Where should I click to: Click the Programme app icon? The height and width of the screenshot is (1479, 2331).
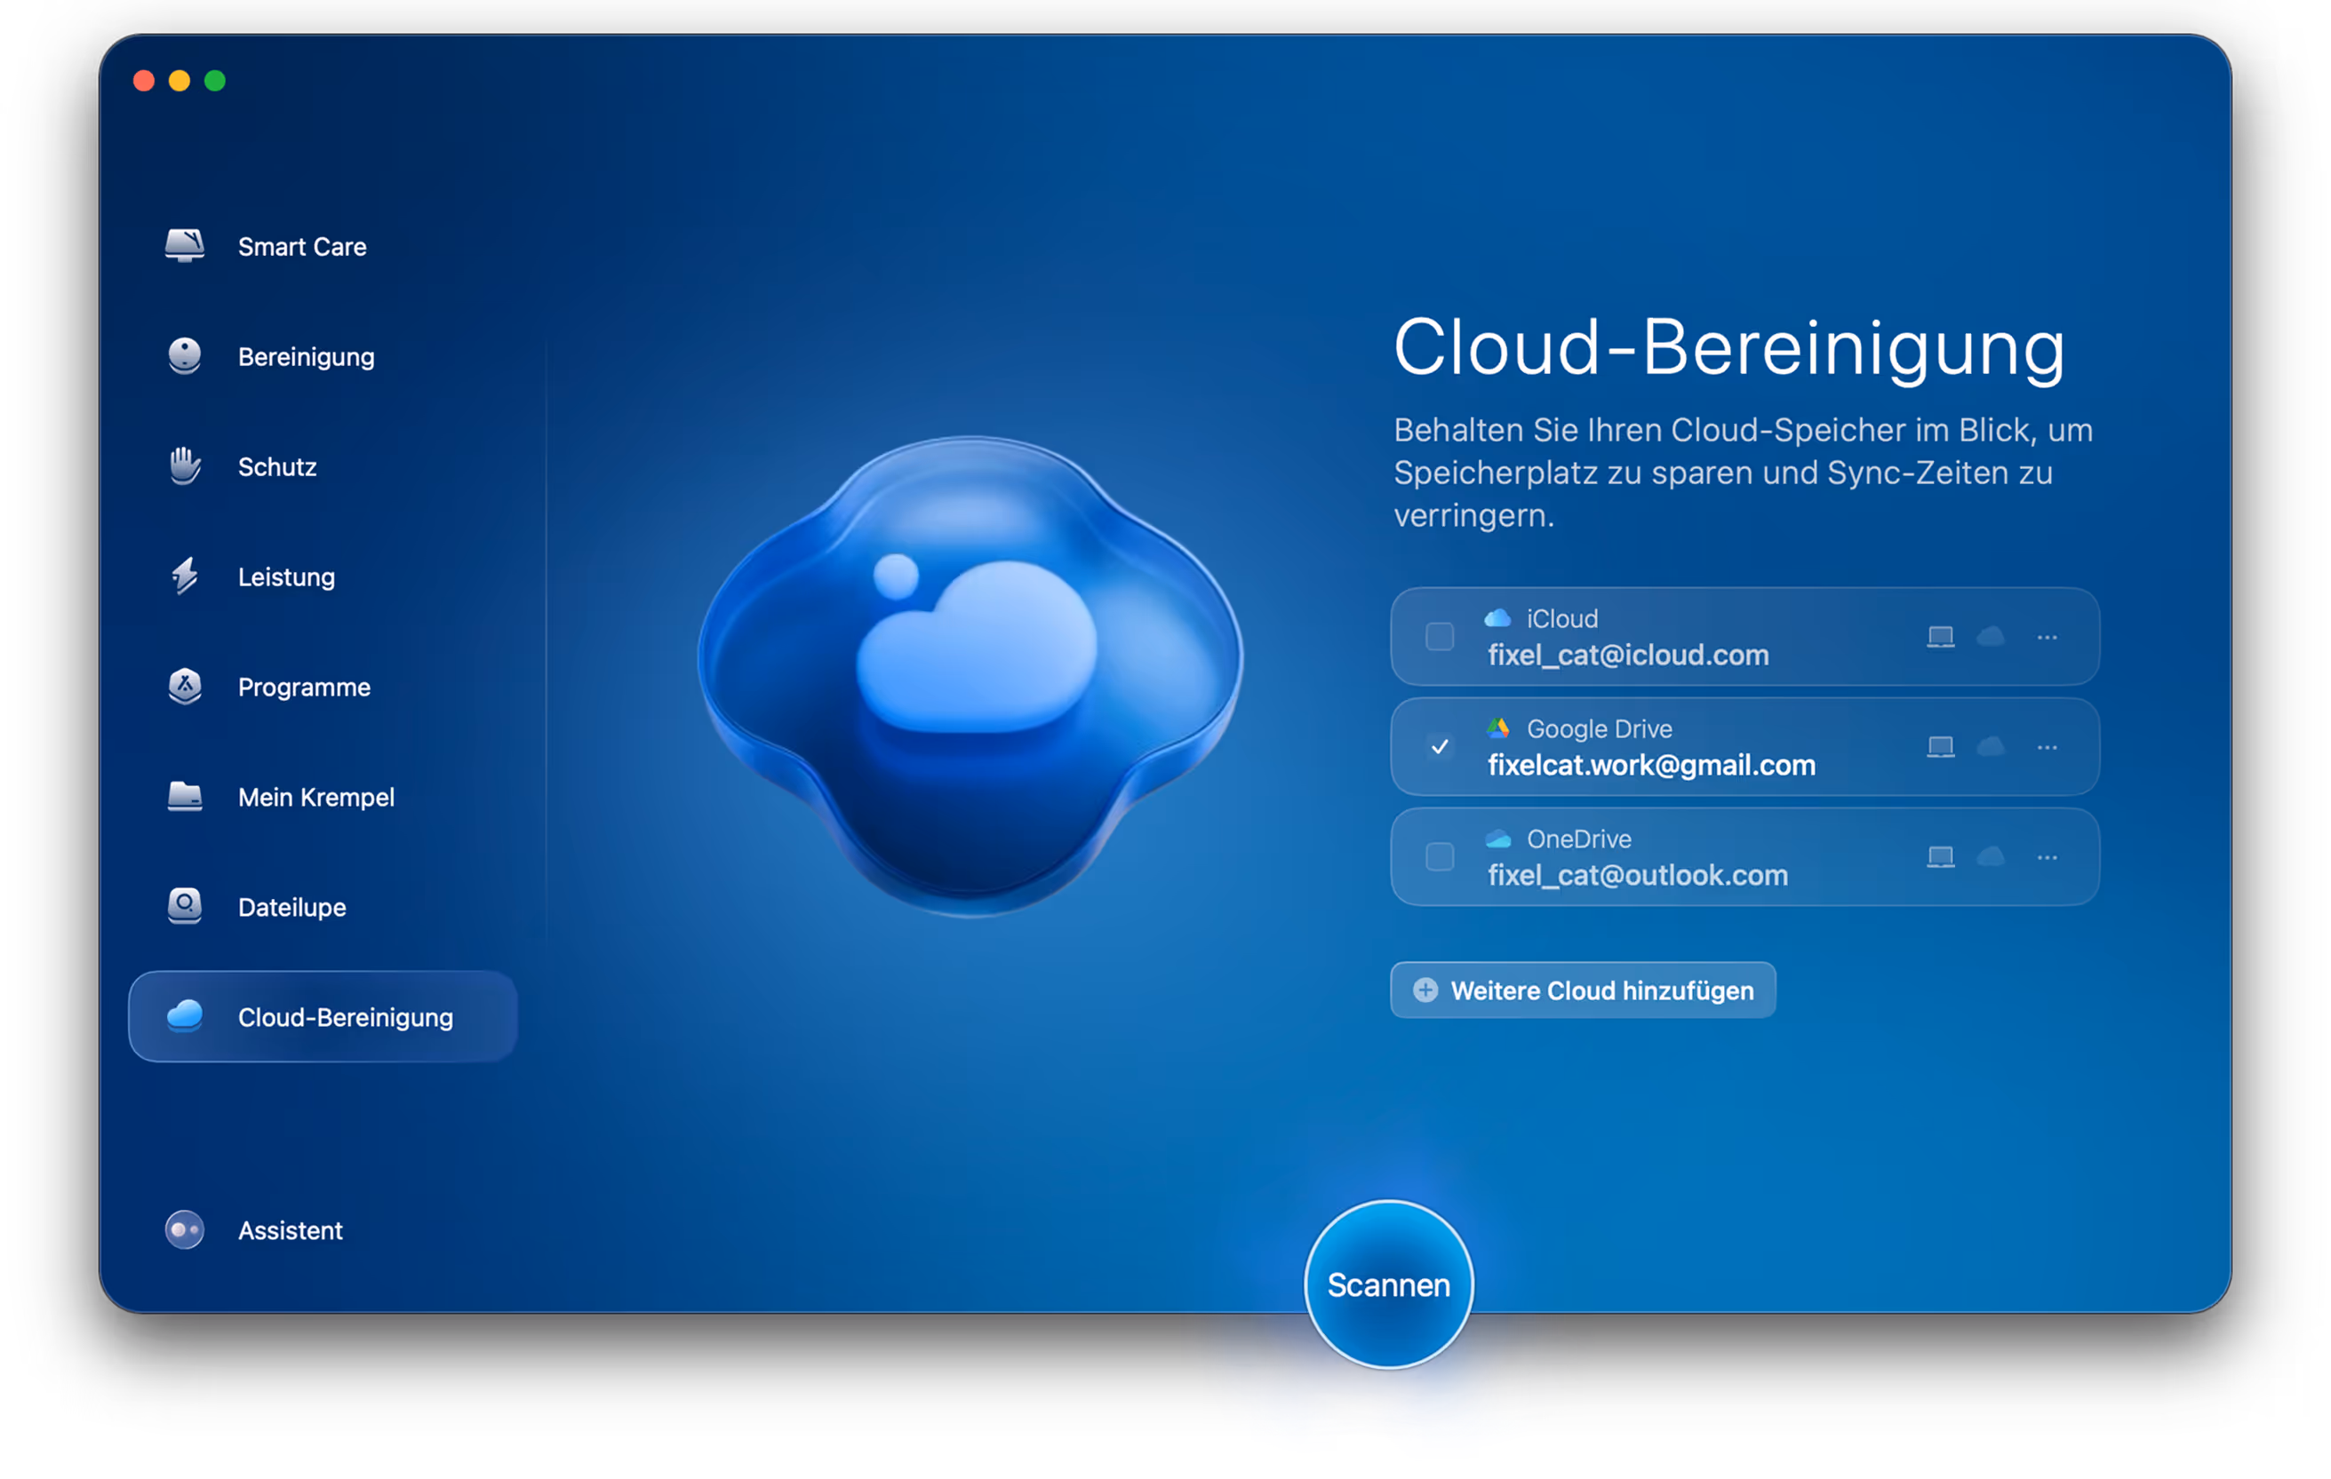pos(184,687)
